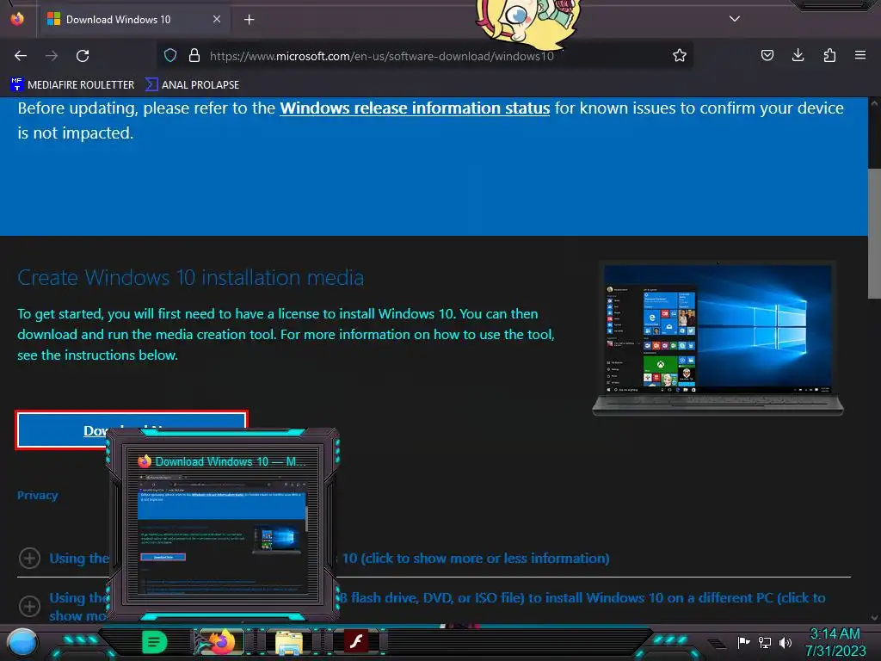The image size is (881, 661).
Task: Click the Firefox window preview thumbnail
Action: tap(223, 535)
